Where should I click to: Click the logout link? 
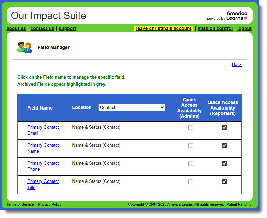point(244,28)
